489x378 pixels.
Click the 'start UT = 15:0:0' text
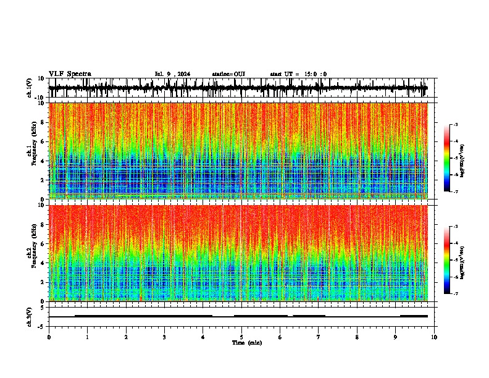(298, 74)
